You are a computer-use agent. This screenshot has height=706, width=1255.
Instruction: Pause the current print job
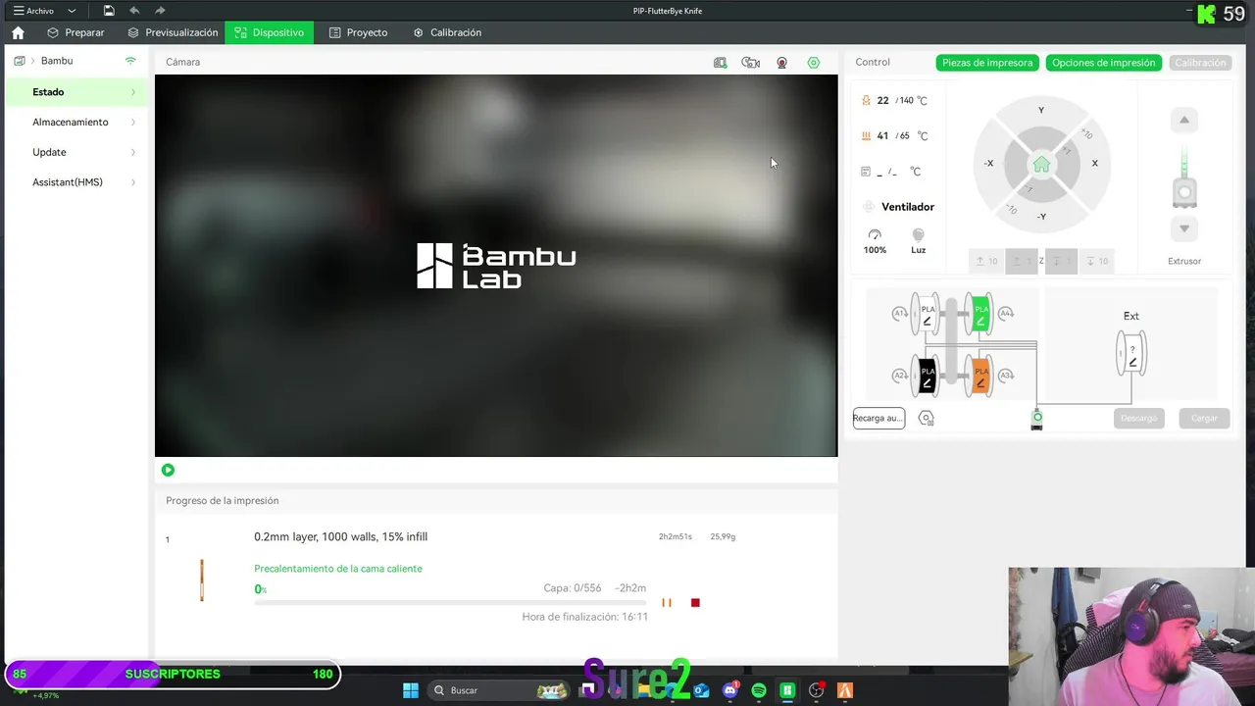(667, 603)
